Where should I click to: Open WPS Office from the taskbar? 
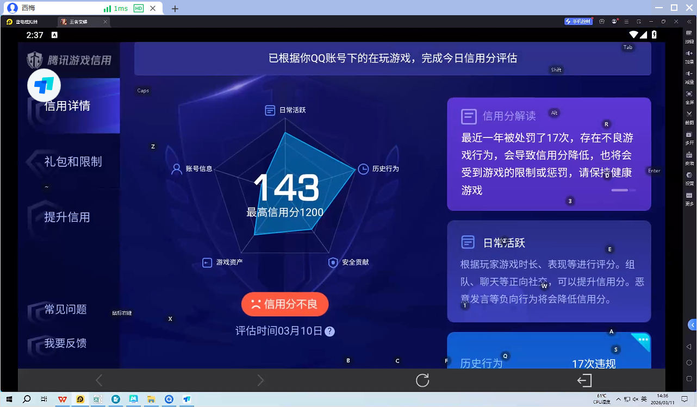coord(62,399)
